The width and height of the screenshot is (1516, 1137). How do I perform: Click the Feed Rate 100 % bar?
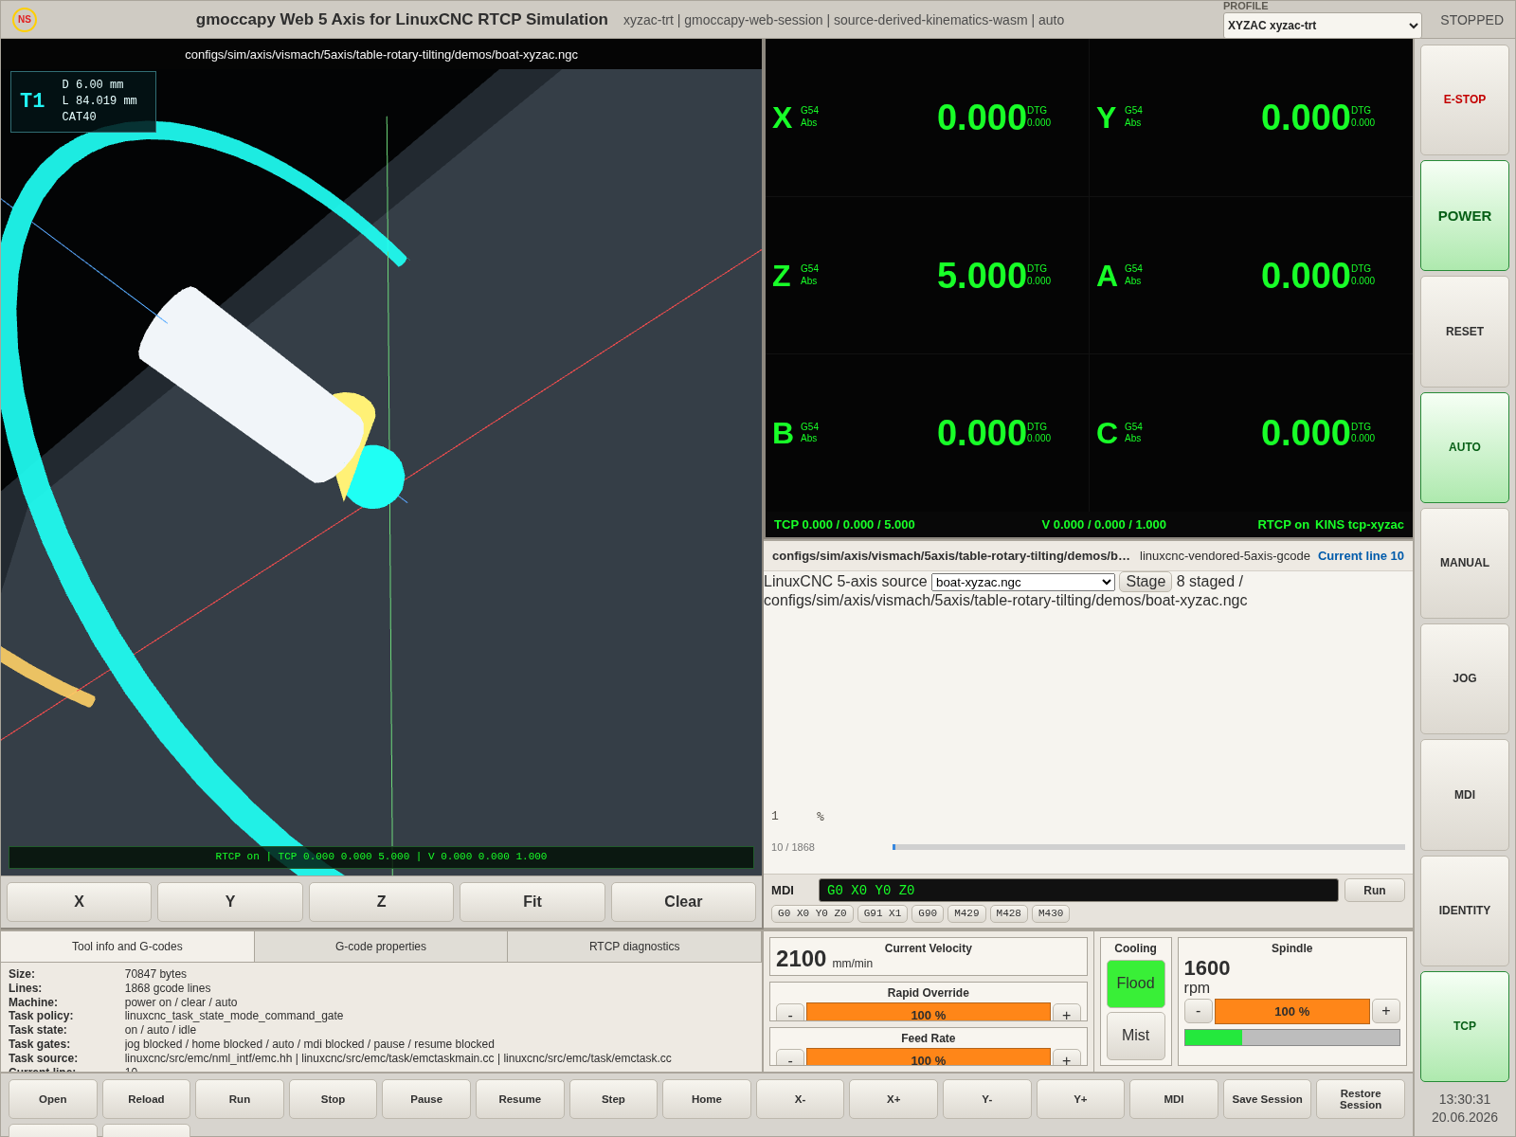click(929, 1058)
